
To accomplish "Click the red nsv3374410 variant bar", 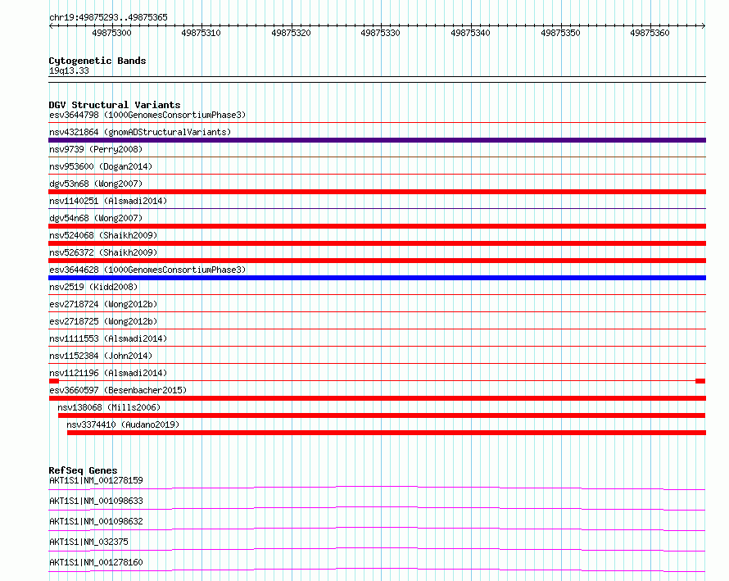I will [387, 433].
